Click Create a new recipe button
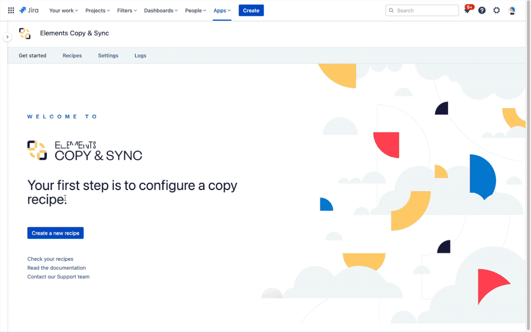 [55, 233]
